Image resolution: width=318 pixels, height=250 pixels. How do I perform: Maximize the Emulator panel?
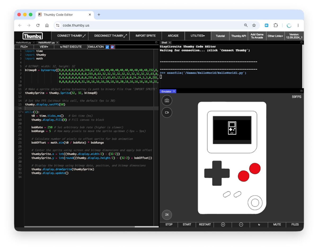tap(302, 91)
